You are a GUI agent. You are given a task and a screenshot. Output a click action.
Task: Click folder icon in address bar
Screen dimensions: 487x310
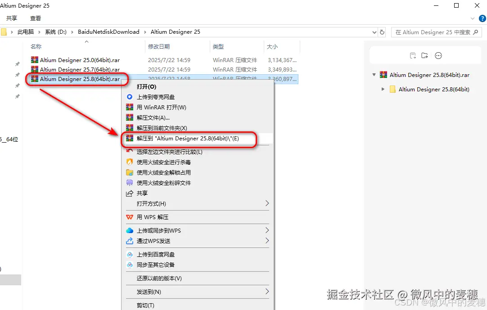(4, 32)
